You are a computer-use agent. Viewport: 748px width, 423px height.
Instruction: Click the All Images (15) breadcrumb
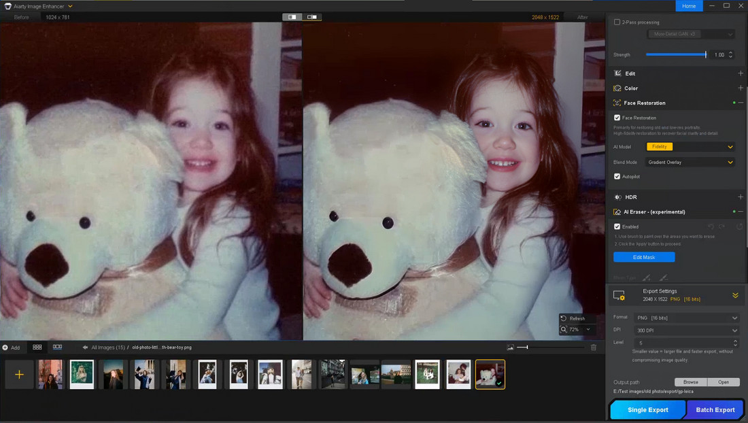click(x=108, y=348)
